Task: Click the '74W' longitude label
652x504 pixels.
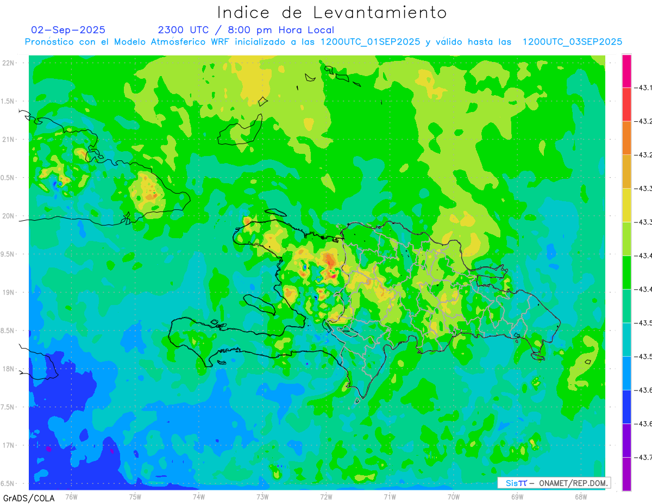Action: [x=199, y=497]
